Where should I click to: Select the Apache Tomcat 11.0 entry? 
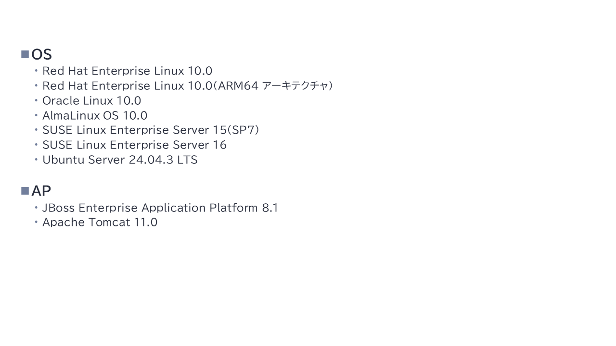point(100,222)
